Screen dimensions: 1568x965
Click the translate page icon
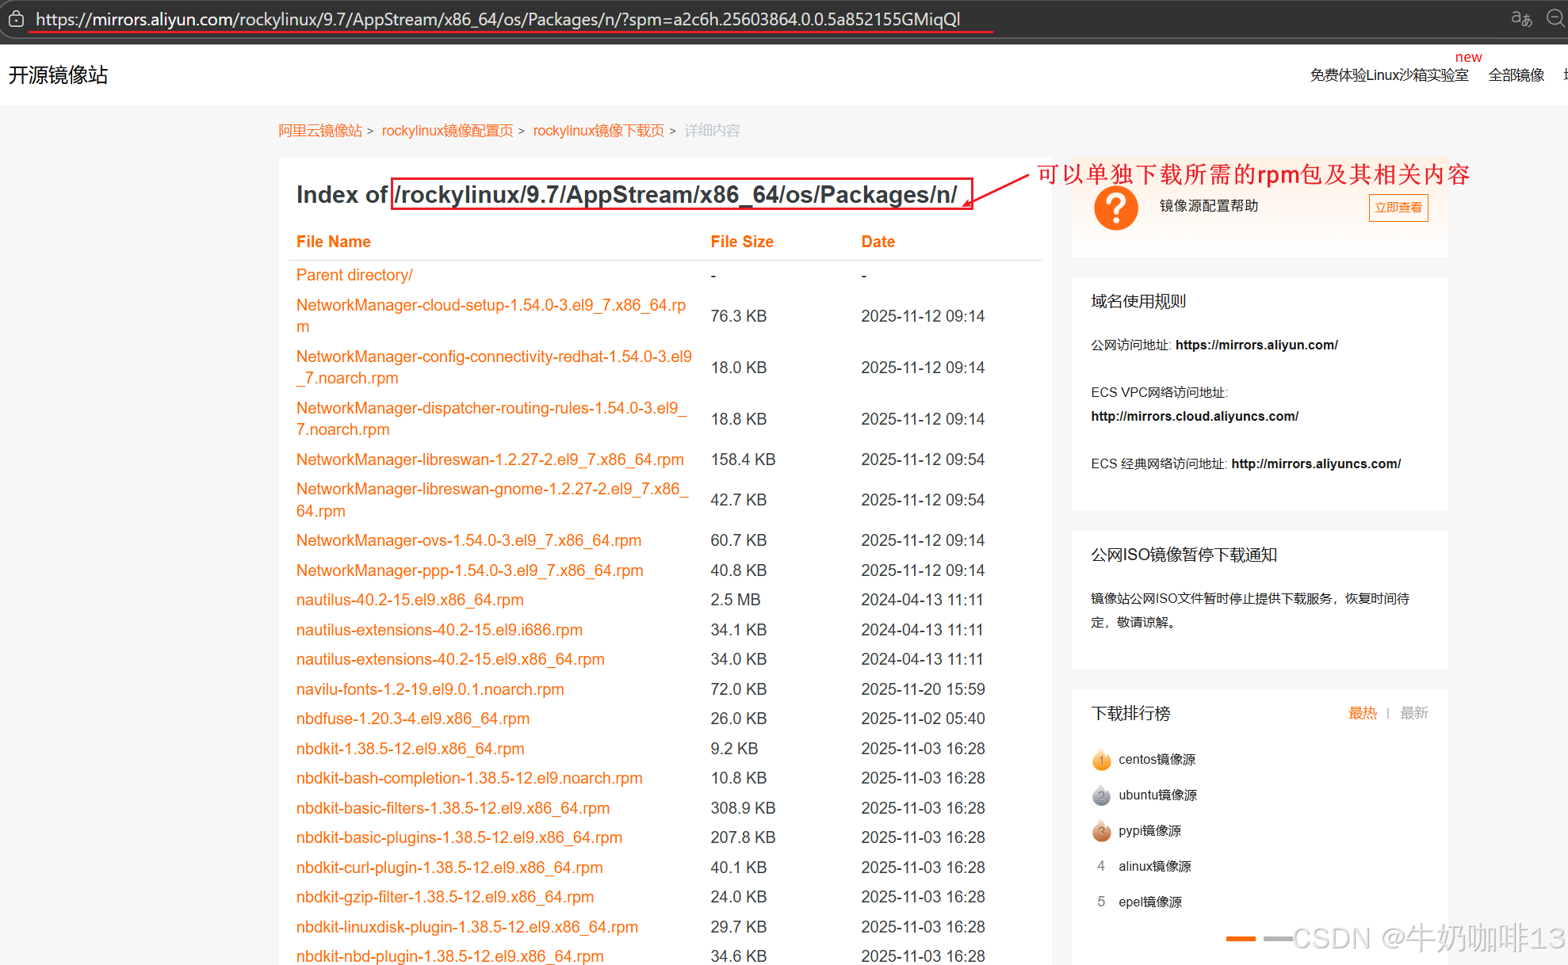[1520, 19]
